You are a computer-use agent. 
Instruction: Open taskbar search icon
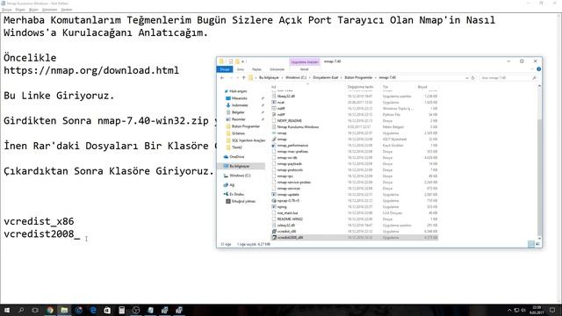pyautogui.click(x=21, y=310)
